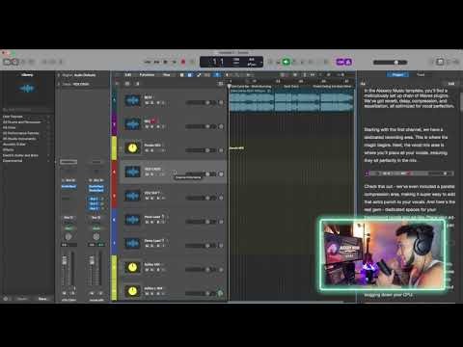Open the right channel strip output slot

pos(96,218)
